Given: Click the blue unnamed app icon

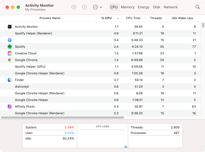Looking at the screenshot, I should click(10, 40).
